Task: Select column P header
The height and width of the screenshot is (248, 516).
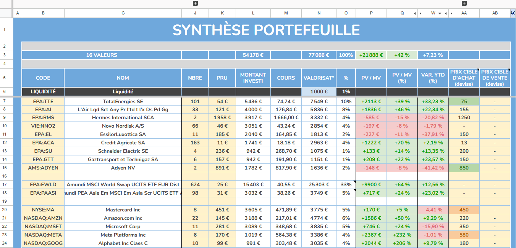Action: [x=371, y=13]
